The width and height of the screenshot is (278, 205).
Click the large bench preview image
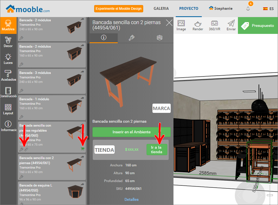(128, 82)
